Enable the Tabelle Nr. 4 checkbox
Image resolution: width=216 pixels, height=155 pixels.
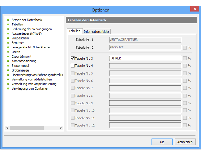tap(73, 66)
